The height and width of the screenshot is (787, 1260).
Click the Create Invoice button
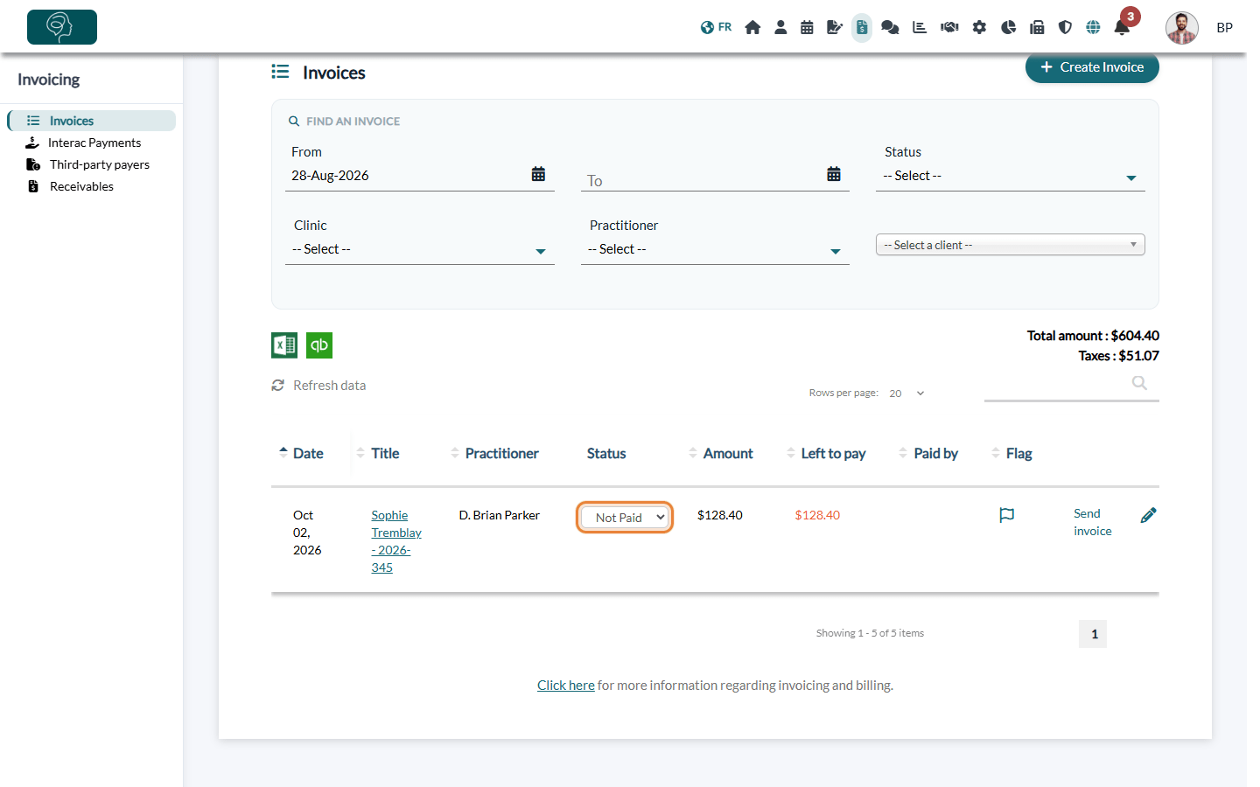pos(1092,67)
